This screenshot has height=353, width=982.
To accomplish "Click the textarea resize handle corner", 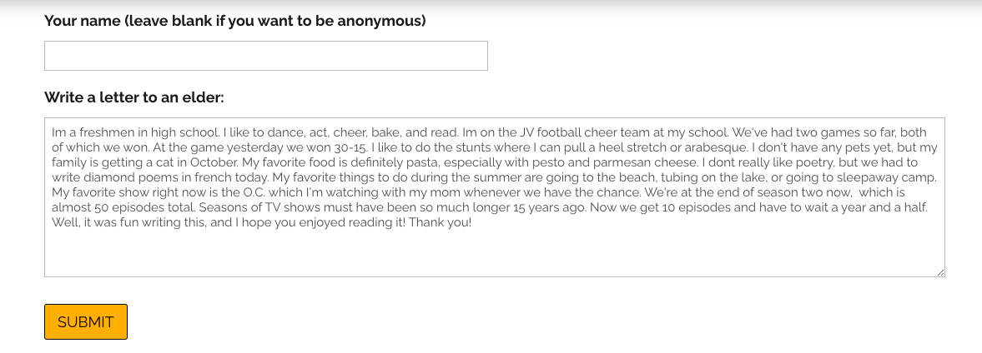I will pos(940,272).
